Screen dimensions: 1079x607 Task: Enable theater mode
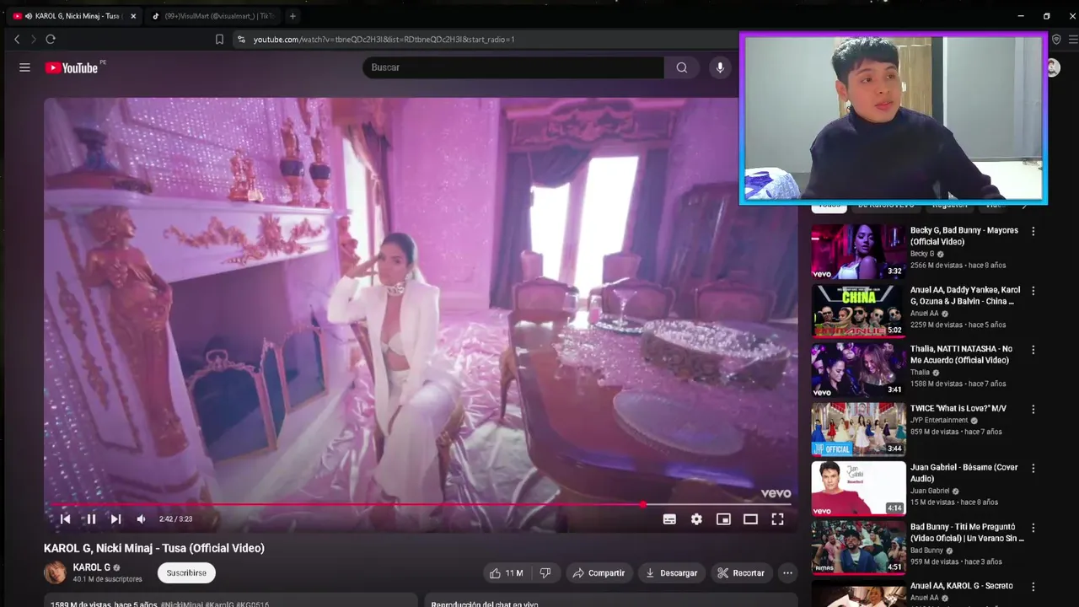click(x=750, y=519)
